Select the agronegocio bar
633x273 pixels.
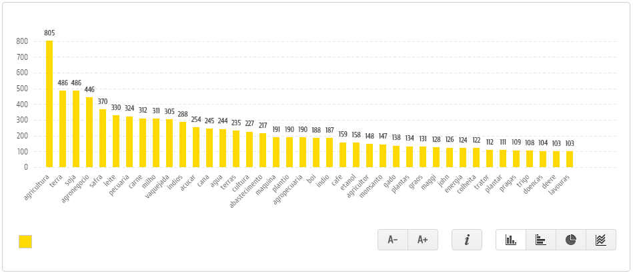pyautogui.click(x=89, y=133)
